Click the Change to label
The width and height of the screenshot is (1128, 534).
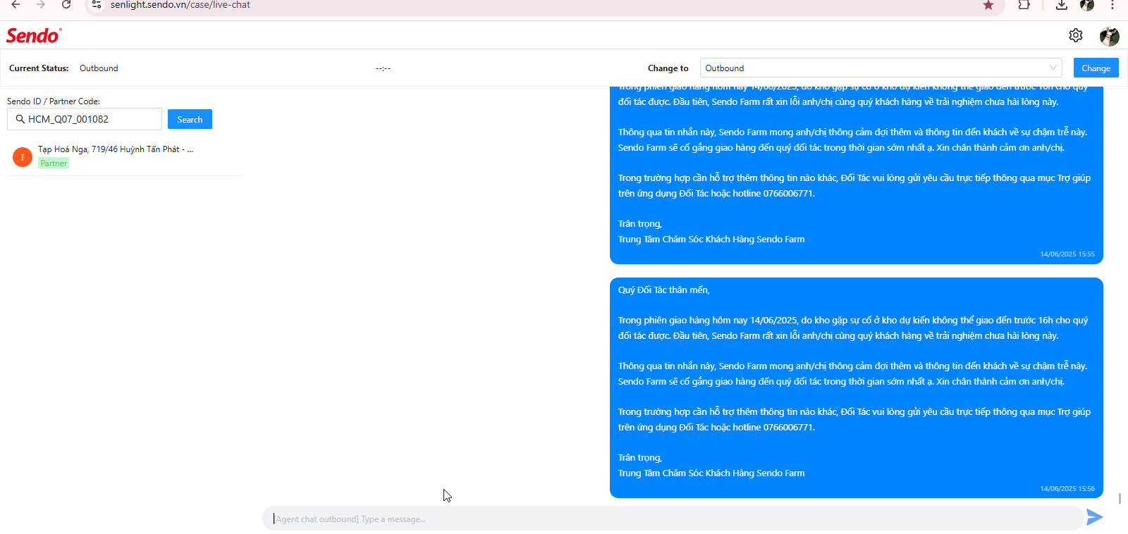coord(668,68)
